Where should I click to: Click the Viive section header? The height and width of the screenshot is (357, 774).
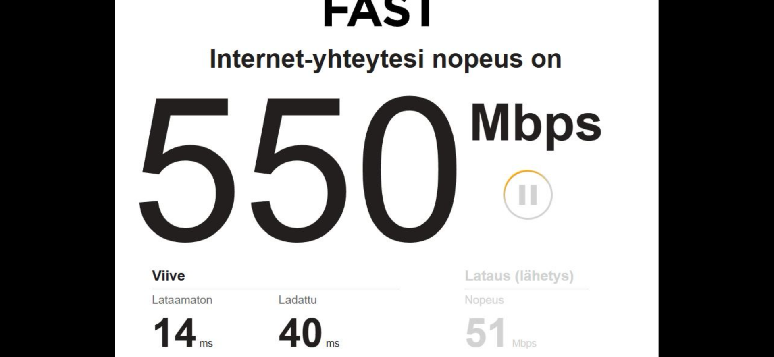click(169, 276)
